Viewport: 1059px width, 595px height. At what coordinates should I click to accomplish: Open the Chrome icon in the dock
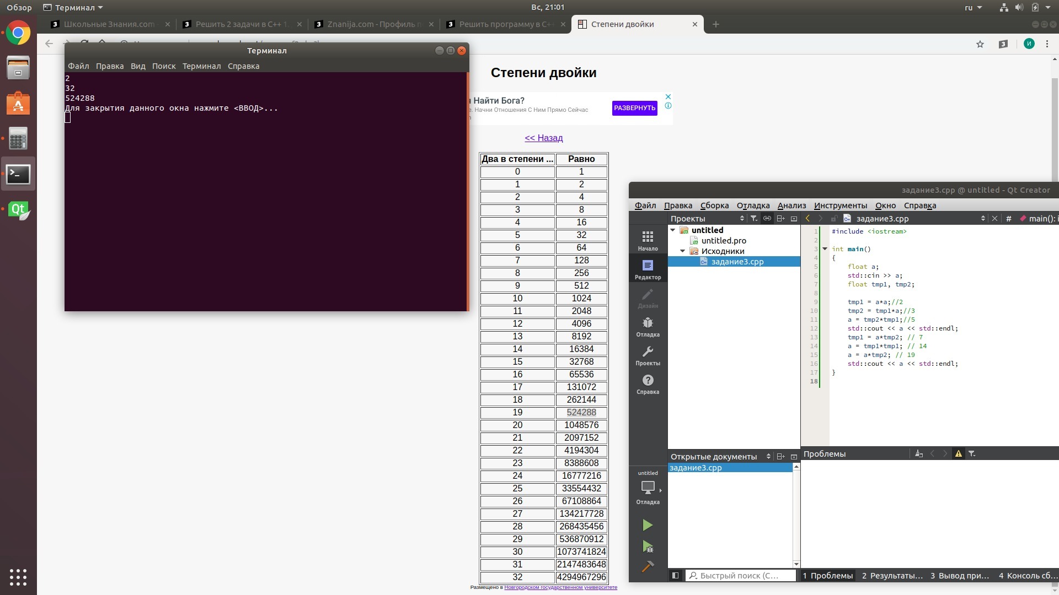pos(18,33)
